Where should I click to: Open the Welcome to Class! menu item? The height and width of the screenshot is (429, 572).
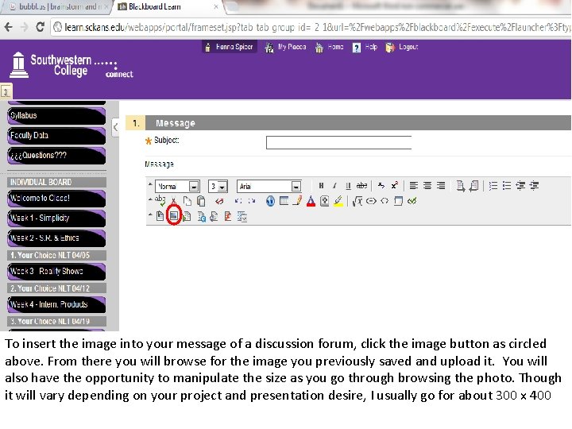coord(56,199)
